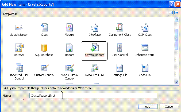Image resolution: width=181 pixels, height=112 pixels.
Task: Click the "DataSet" label text
Action: (19, 55)
